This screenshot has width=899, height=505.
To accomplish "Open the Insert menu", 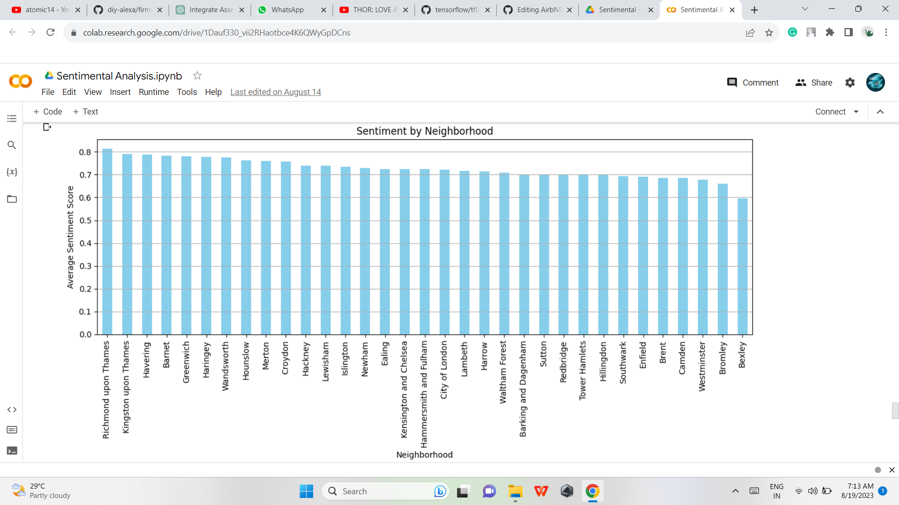I will (120, 92).
